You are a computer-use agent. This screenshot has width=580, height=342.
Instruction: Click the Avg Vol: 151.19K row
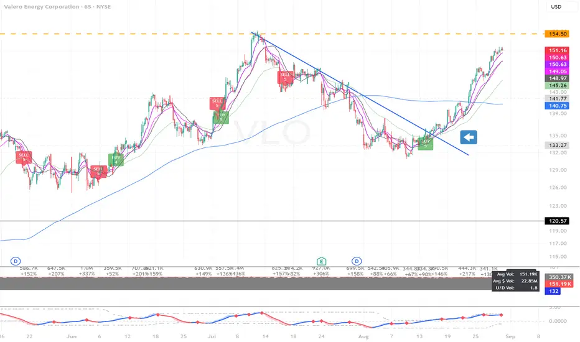pyautogui.click(x=517, y=274)
